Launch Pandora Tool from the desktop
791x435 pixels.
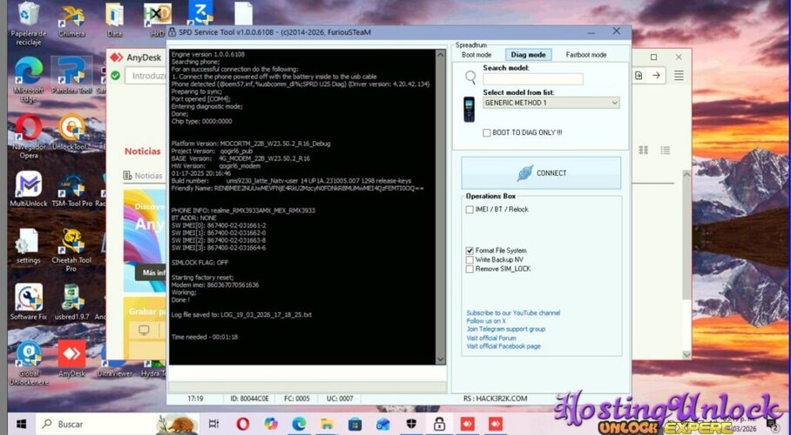coord(71,72)
